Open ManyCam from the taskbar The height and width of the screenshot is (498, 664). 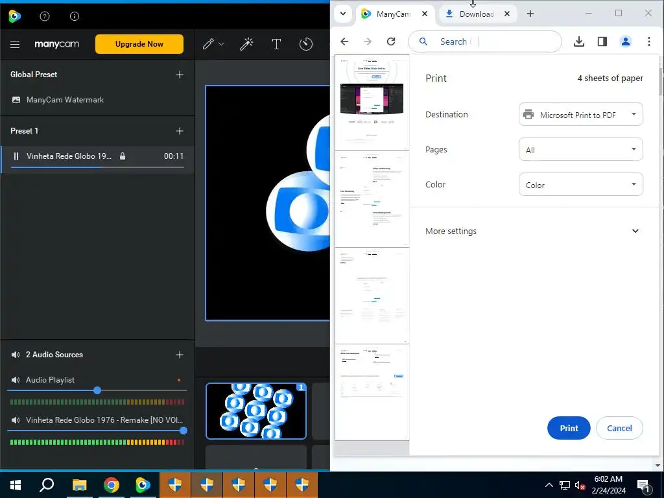[143, 485]
